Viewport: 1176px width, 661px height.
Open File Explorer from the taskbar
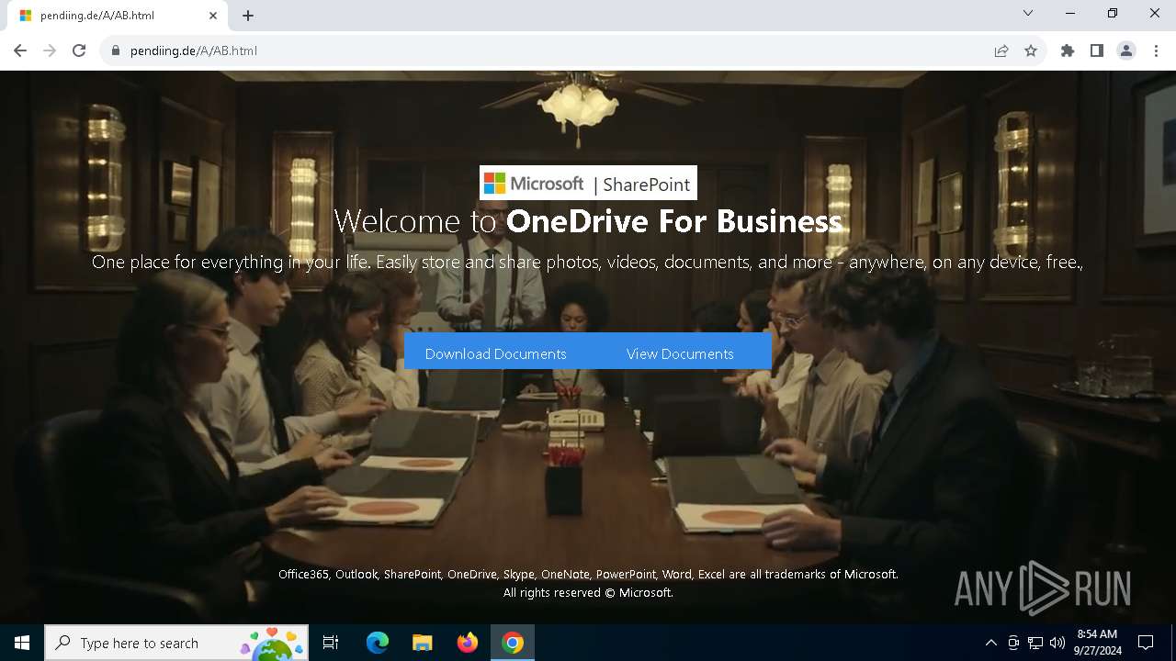click(x=423, y=643)
